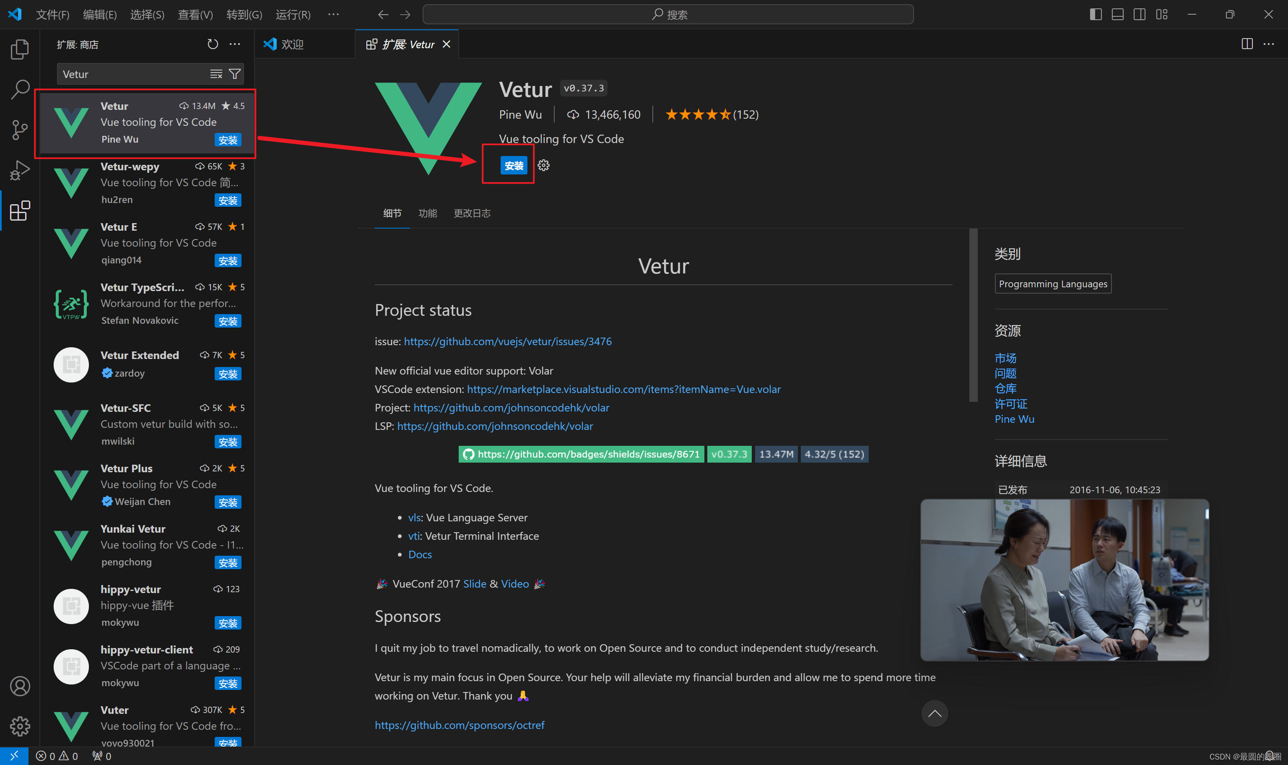This screenshot has height=765, width=1288.
Task: Open the Customize Layout dropdown
Action: click(1161, 14)
